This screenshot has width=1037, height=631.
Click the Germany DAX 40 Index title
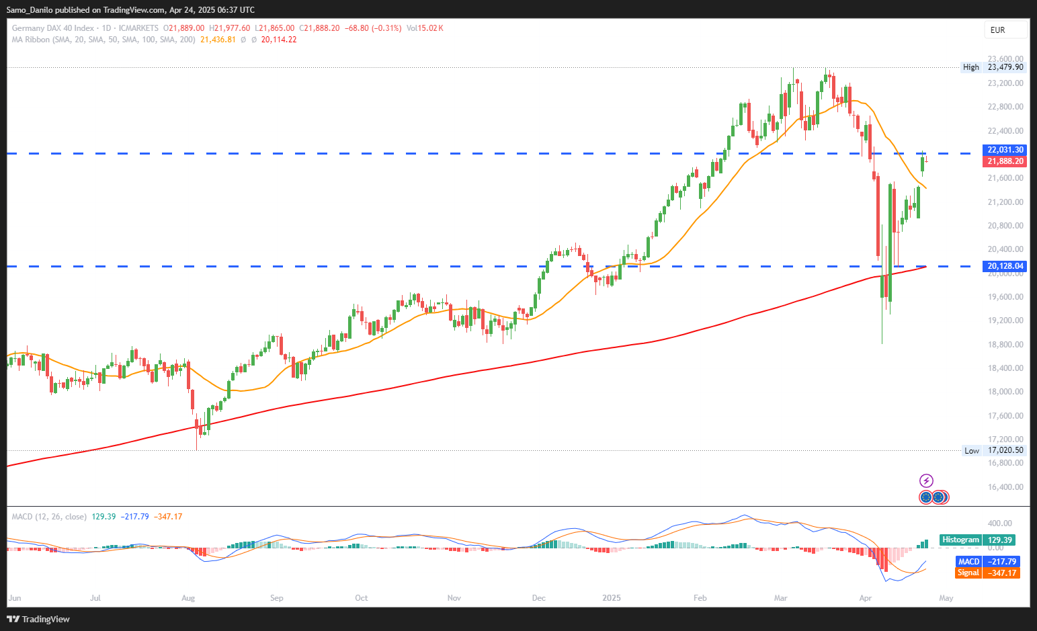click(x=53, y=28)
